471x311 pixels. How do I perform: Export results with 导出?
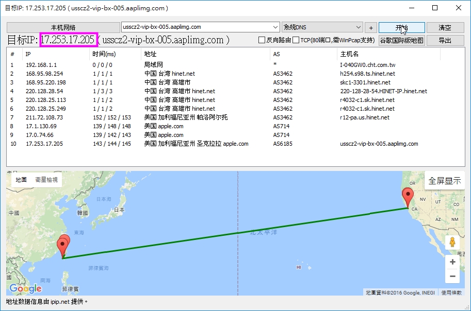click(445, 40)
